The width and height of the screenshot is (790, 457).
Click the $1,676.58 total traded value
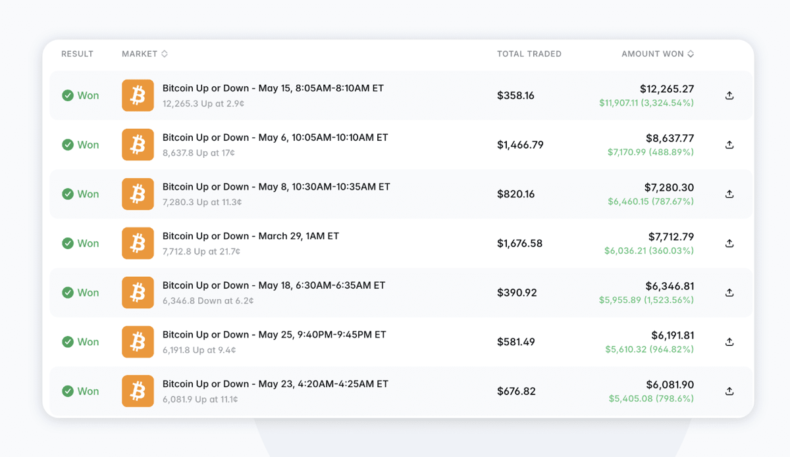click(520, 243)
